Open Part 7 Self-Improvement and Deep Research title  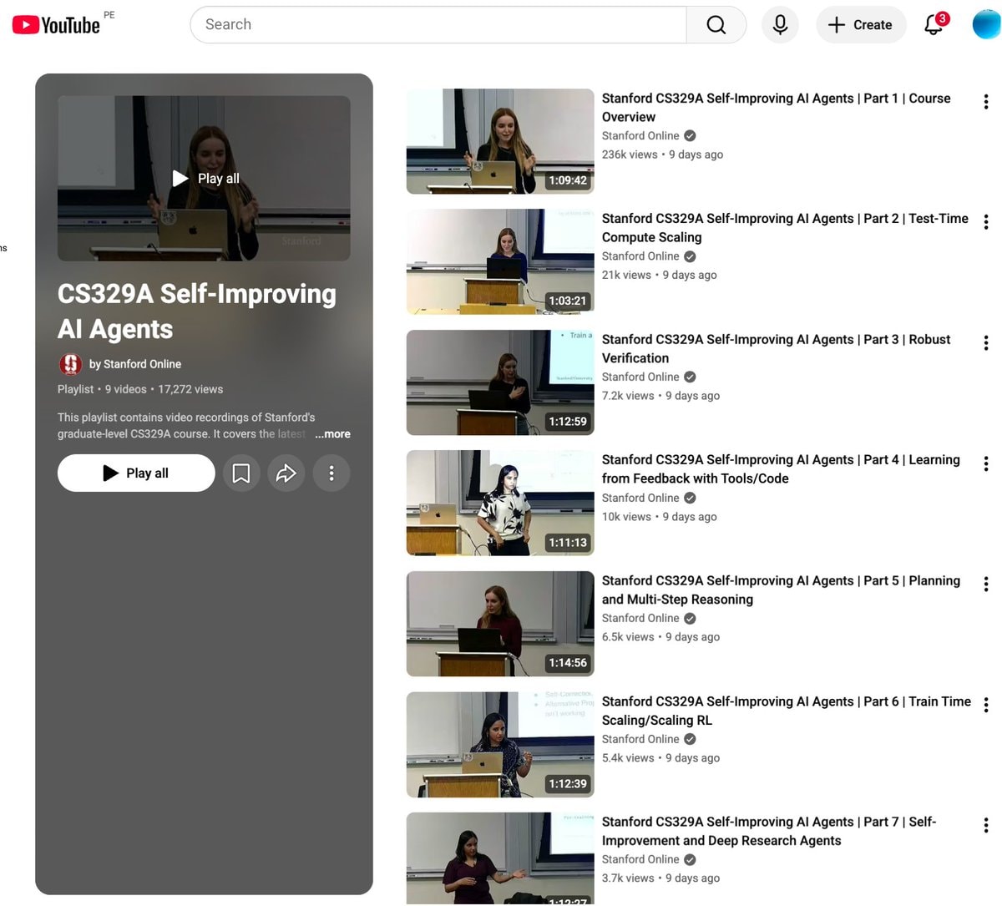tap(769, 832)
